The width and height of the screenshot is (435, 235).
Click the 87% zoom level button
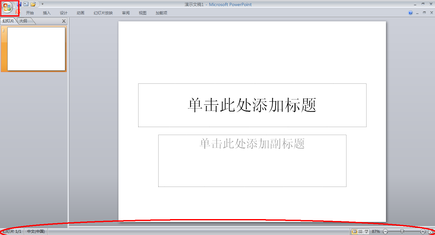(x=376, y=231)
